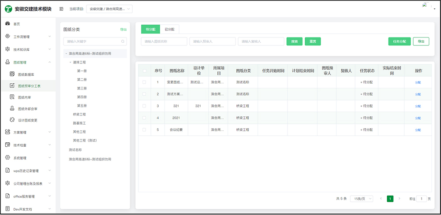441x215 pixels.
Task: Click the green 任务分配 button
Action: pos(399,41)
